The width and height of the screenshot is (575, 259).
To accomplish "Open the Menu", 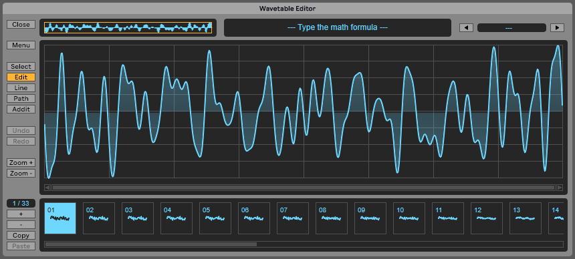I will coord(21,45).
